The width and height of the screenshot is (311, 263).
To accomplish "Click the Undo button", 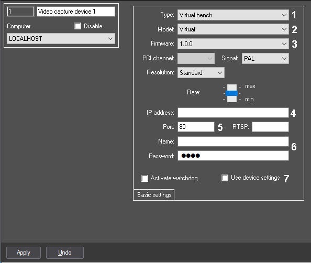I will click(x=65, y=253).
